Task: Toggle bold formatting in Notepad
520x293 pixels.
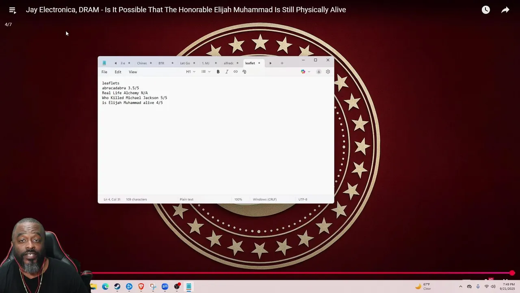Action: click(x=218, y=72)
